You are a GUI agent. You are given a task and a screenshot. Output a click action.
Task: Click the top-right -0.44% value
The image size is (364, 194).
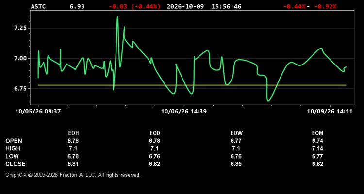[x=294, y=6]
